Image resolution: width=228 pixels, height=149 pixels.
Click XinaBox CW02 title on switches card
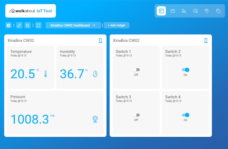(126, 40)
